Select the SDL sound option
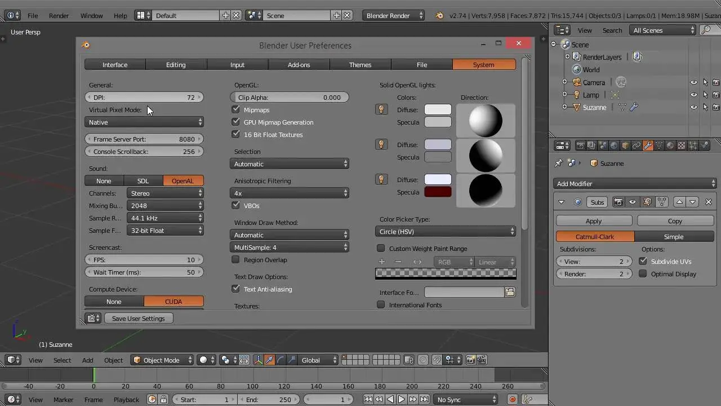The height and width of the screenshot is (406, 721). (143, 181)
